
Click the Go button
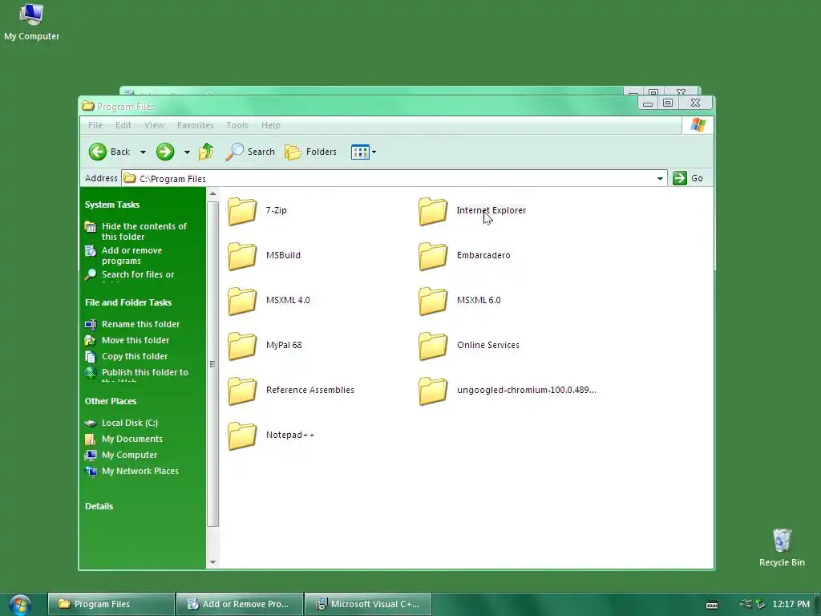pyautogui.click(x=687, y=178)
